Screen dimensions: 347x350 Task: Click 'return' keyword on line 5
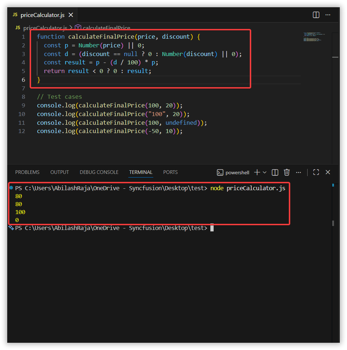[x=54, y=71]
